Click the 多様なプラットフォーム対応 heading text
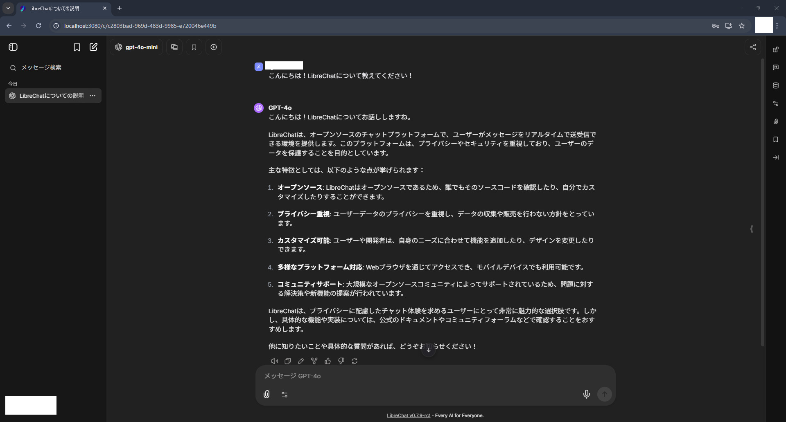The height and width of the screenshot is (422, 786). [320, 267]
